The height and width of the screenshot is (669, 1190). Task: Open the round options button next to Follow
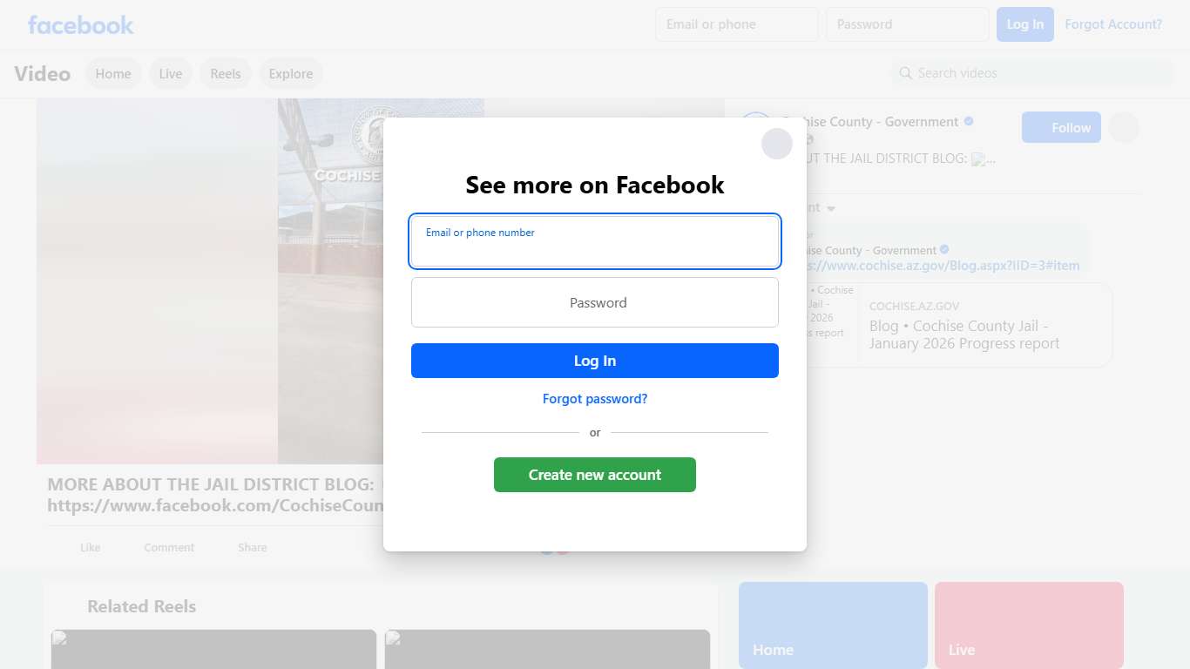1124,127
